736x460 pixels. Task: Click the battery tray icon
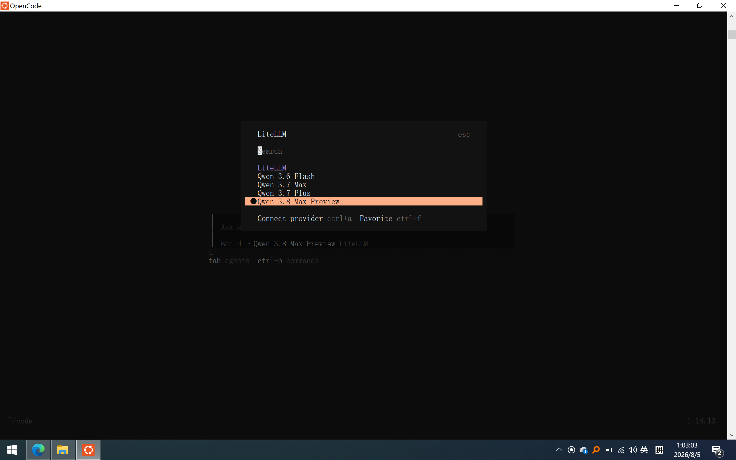608,450
